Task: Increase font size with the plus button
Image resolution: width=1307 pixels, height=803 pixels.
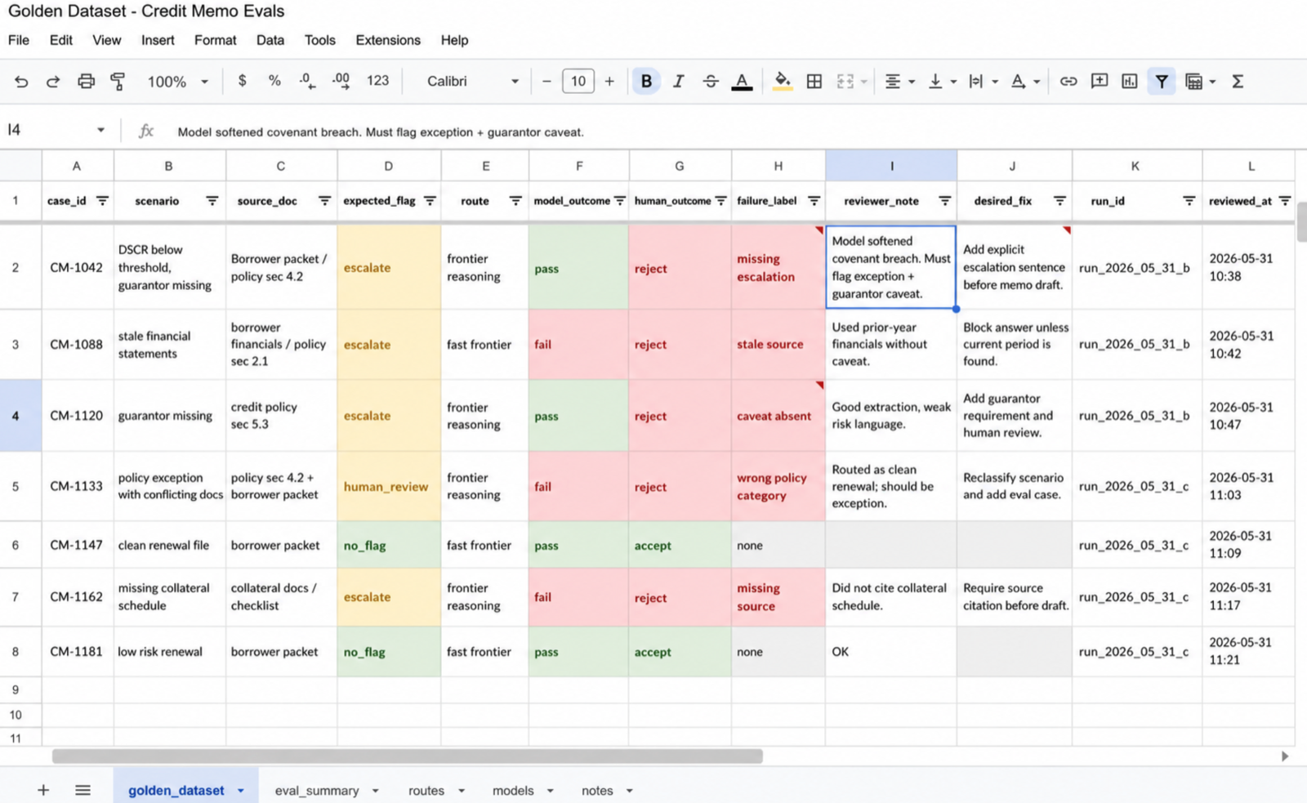Action: 609,81
